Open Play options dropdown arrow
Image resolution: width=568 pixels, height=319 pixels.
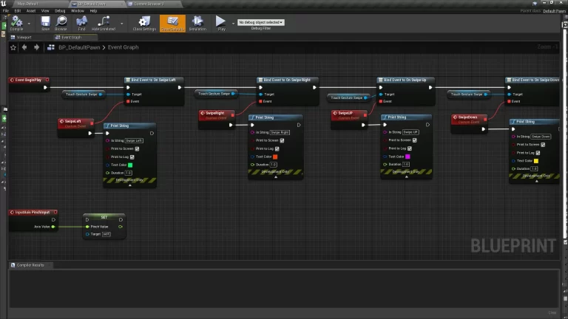[x=233, y=24]
